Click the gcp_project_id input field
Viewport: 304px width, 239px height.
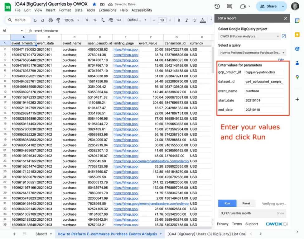[264, 72]
